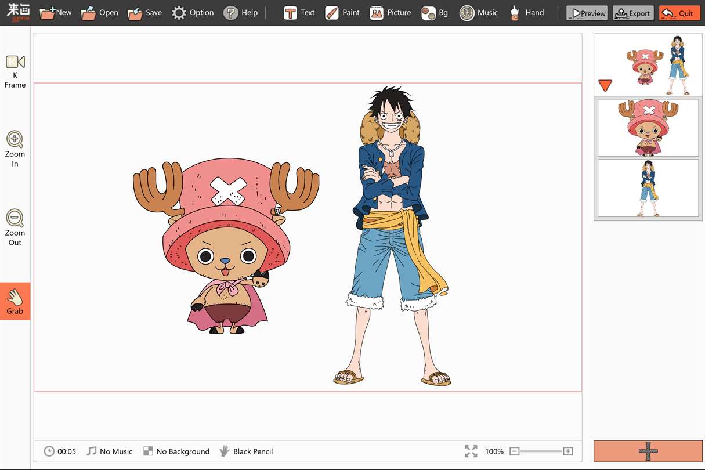Click the No Music status entry
The height and width of the screenshot is (470, 705).
(109, 451)
